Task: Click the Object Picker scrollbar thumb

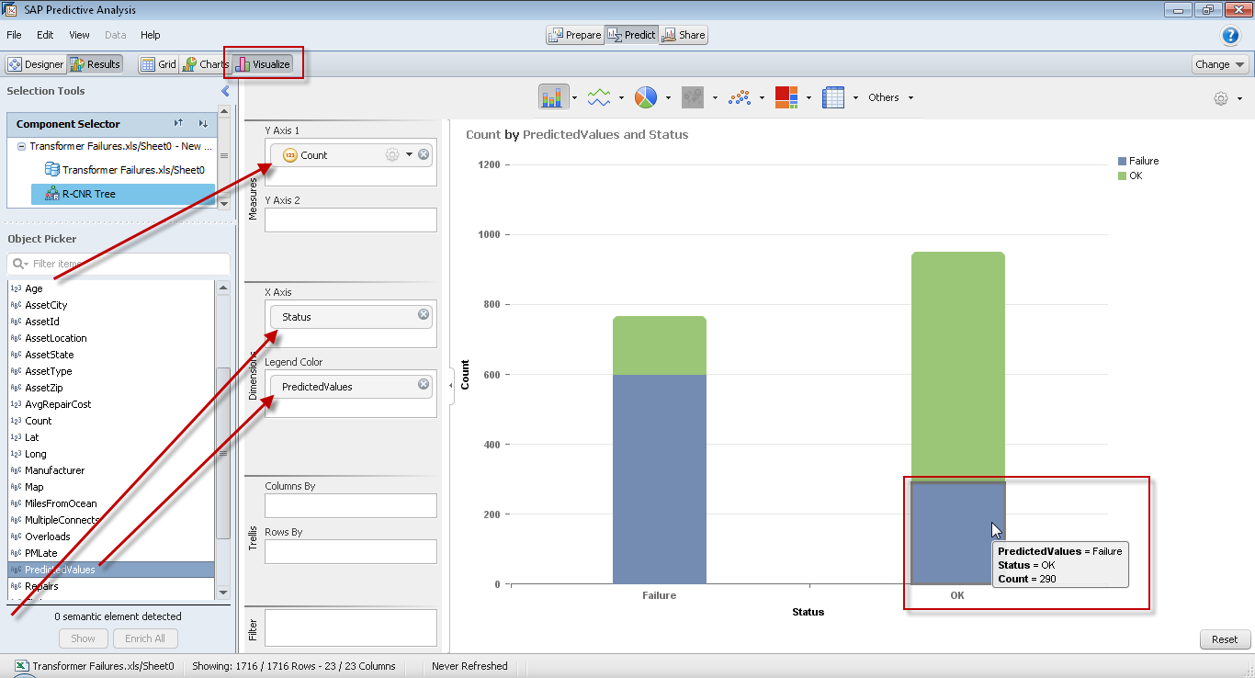Action: pyautogui.click(x=222, y=452)
